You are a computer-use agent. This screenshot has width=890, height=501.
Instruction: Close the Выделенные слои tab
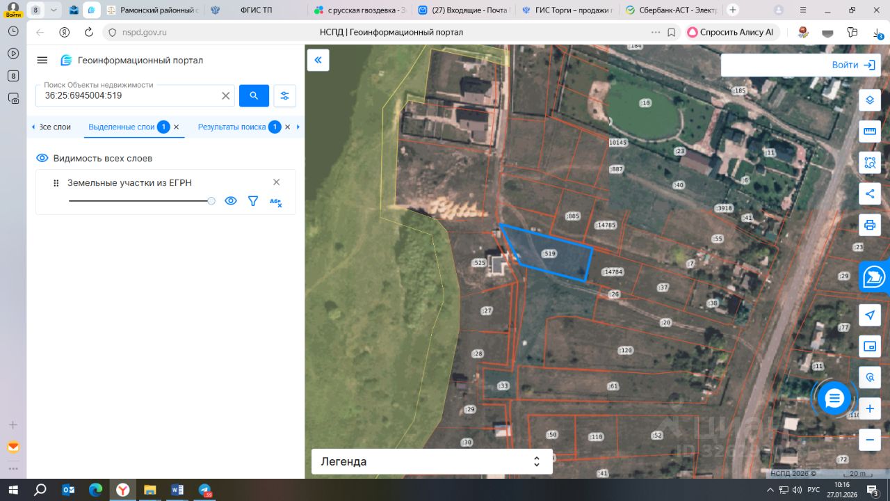[177, 127]
